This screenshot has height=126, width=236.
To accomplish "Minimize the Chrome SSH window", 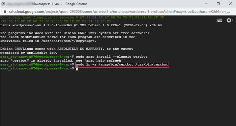I will 206,4.
